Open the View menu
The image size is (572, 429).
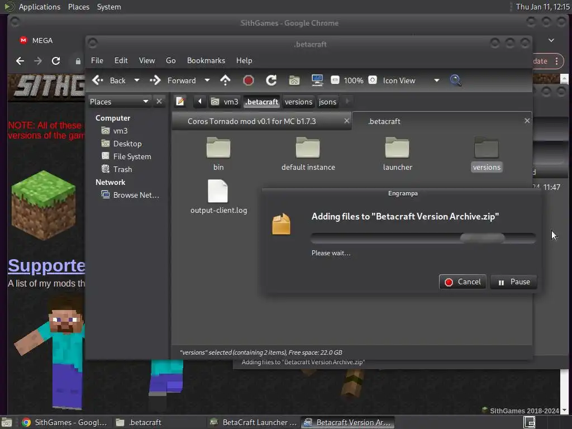pyautogui.click(x=147, y=60)
